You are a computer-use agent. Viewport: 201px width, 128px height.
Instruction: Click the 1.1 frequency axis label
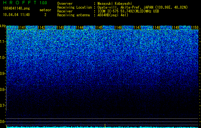[x=3, y=42]
